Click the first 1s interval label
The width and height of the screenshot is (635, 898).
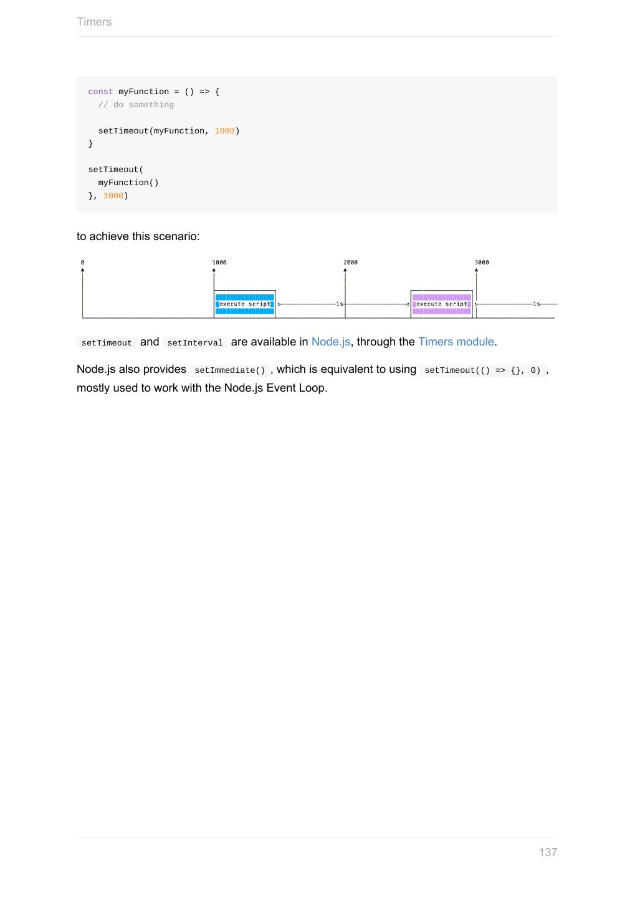coord(340,304)
